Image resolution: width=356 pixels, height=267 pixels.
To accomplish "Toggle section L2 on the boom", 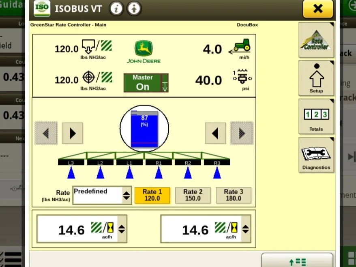I will point(100,162).
